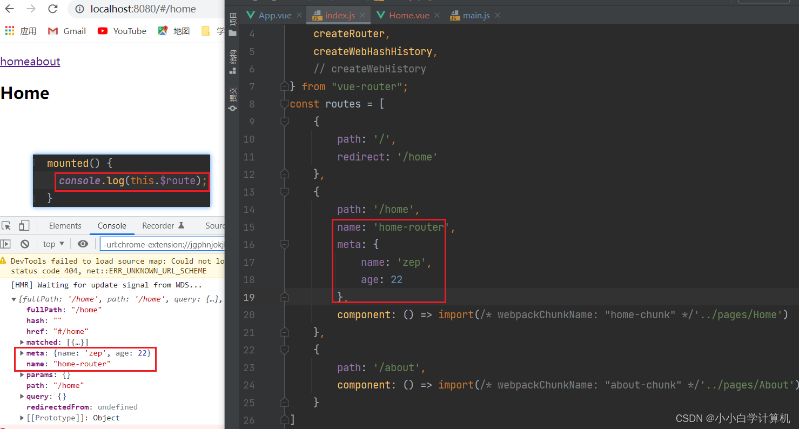Click line number 20 in the gutter
799x429 pixels.
[x=249, y=314]
